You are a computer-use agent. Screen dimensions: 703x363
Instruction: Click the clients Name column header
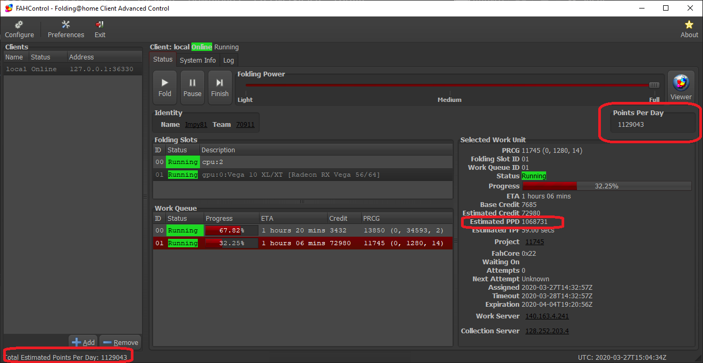click(16, 57)
